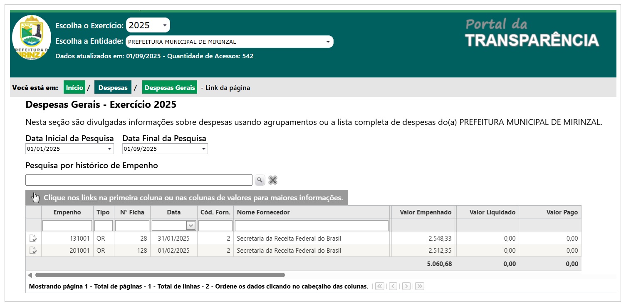Image resolution: width=626 pixels, height=306 pixels.
Task: Go to Despesas breadcrumb
Action: pos(113,87)
